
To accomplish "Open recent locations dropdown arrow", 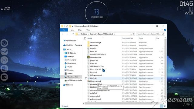I will pos(70,34).
